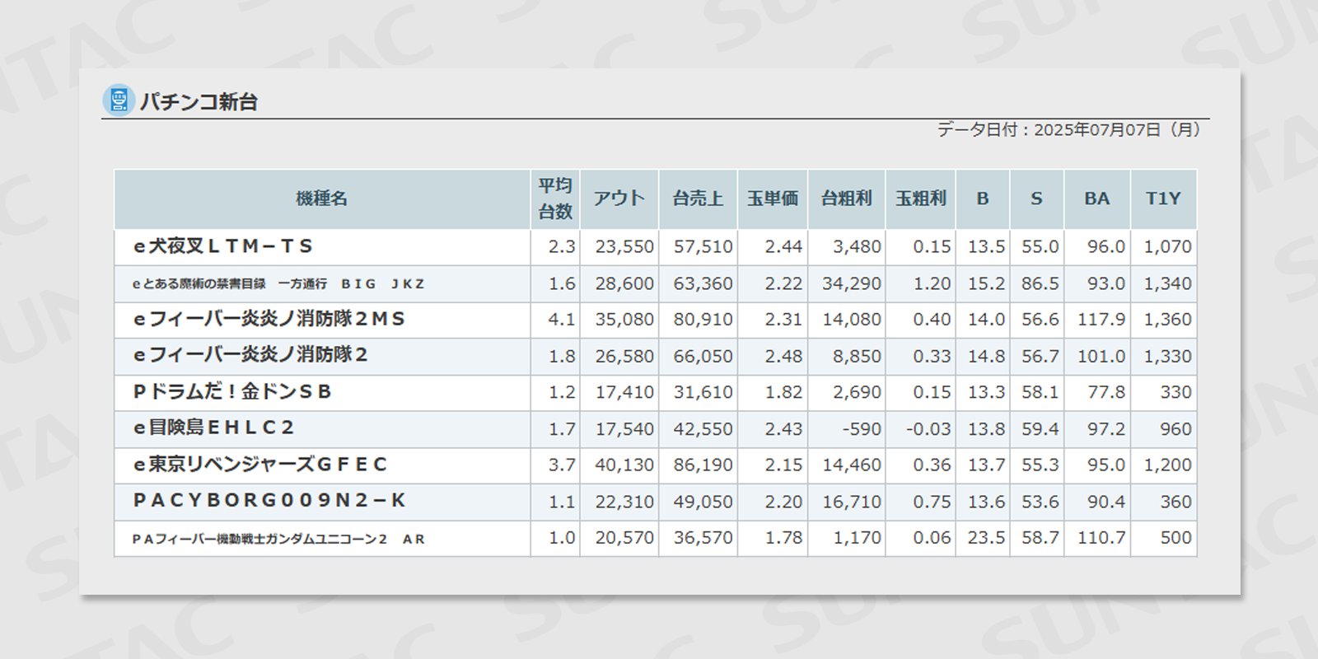Click T1Y value 330

pyautogui.click(x=1175, y=392)
